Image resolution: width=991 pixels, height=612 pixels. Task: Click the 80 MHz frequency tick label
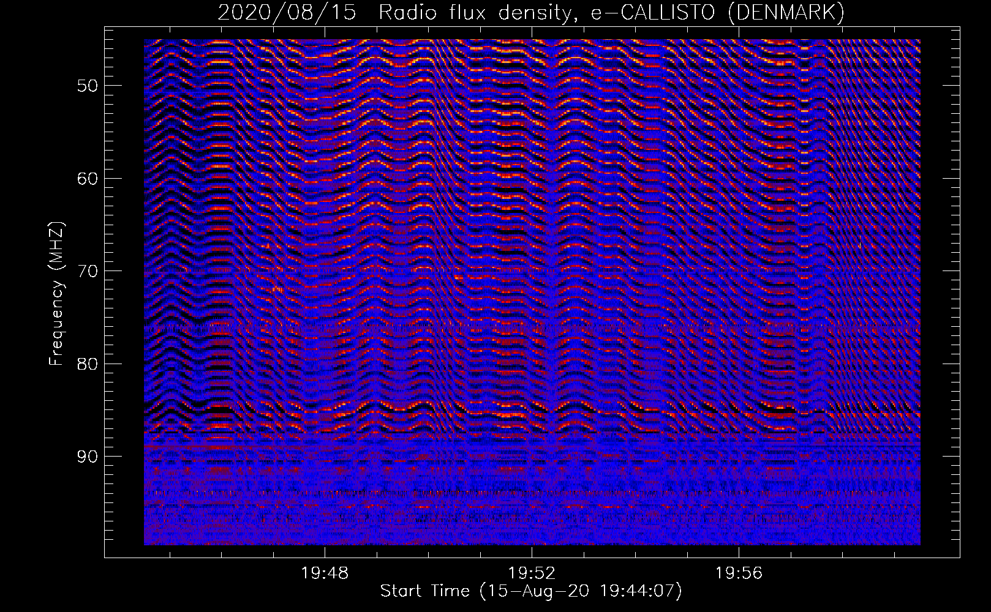88,364
